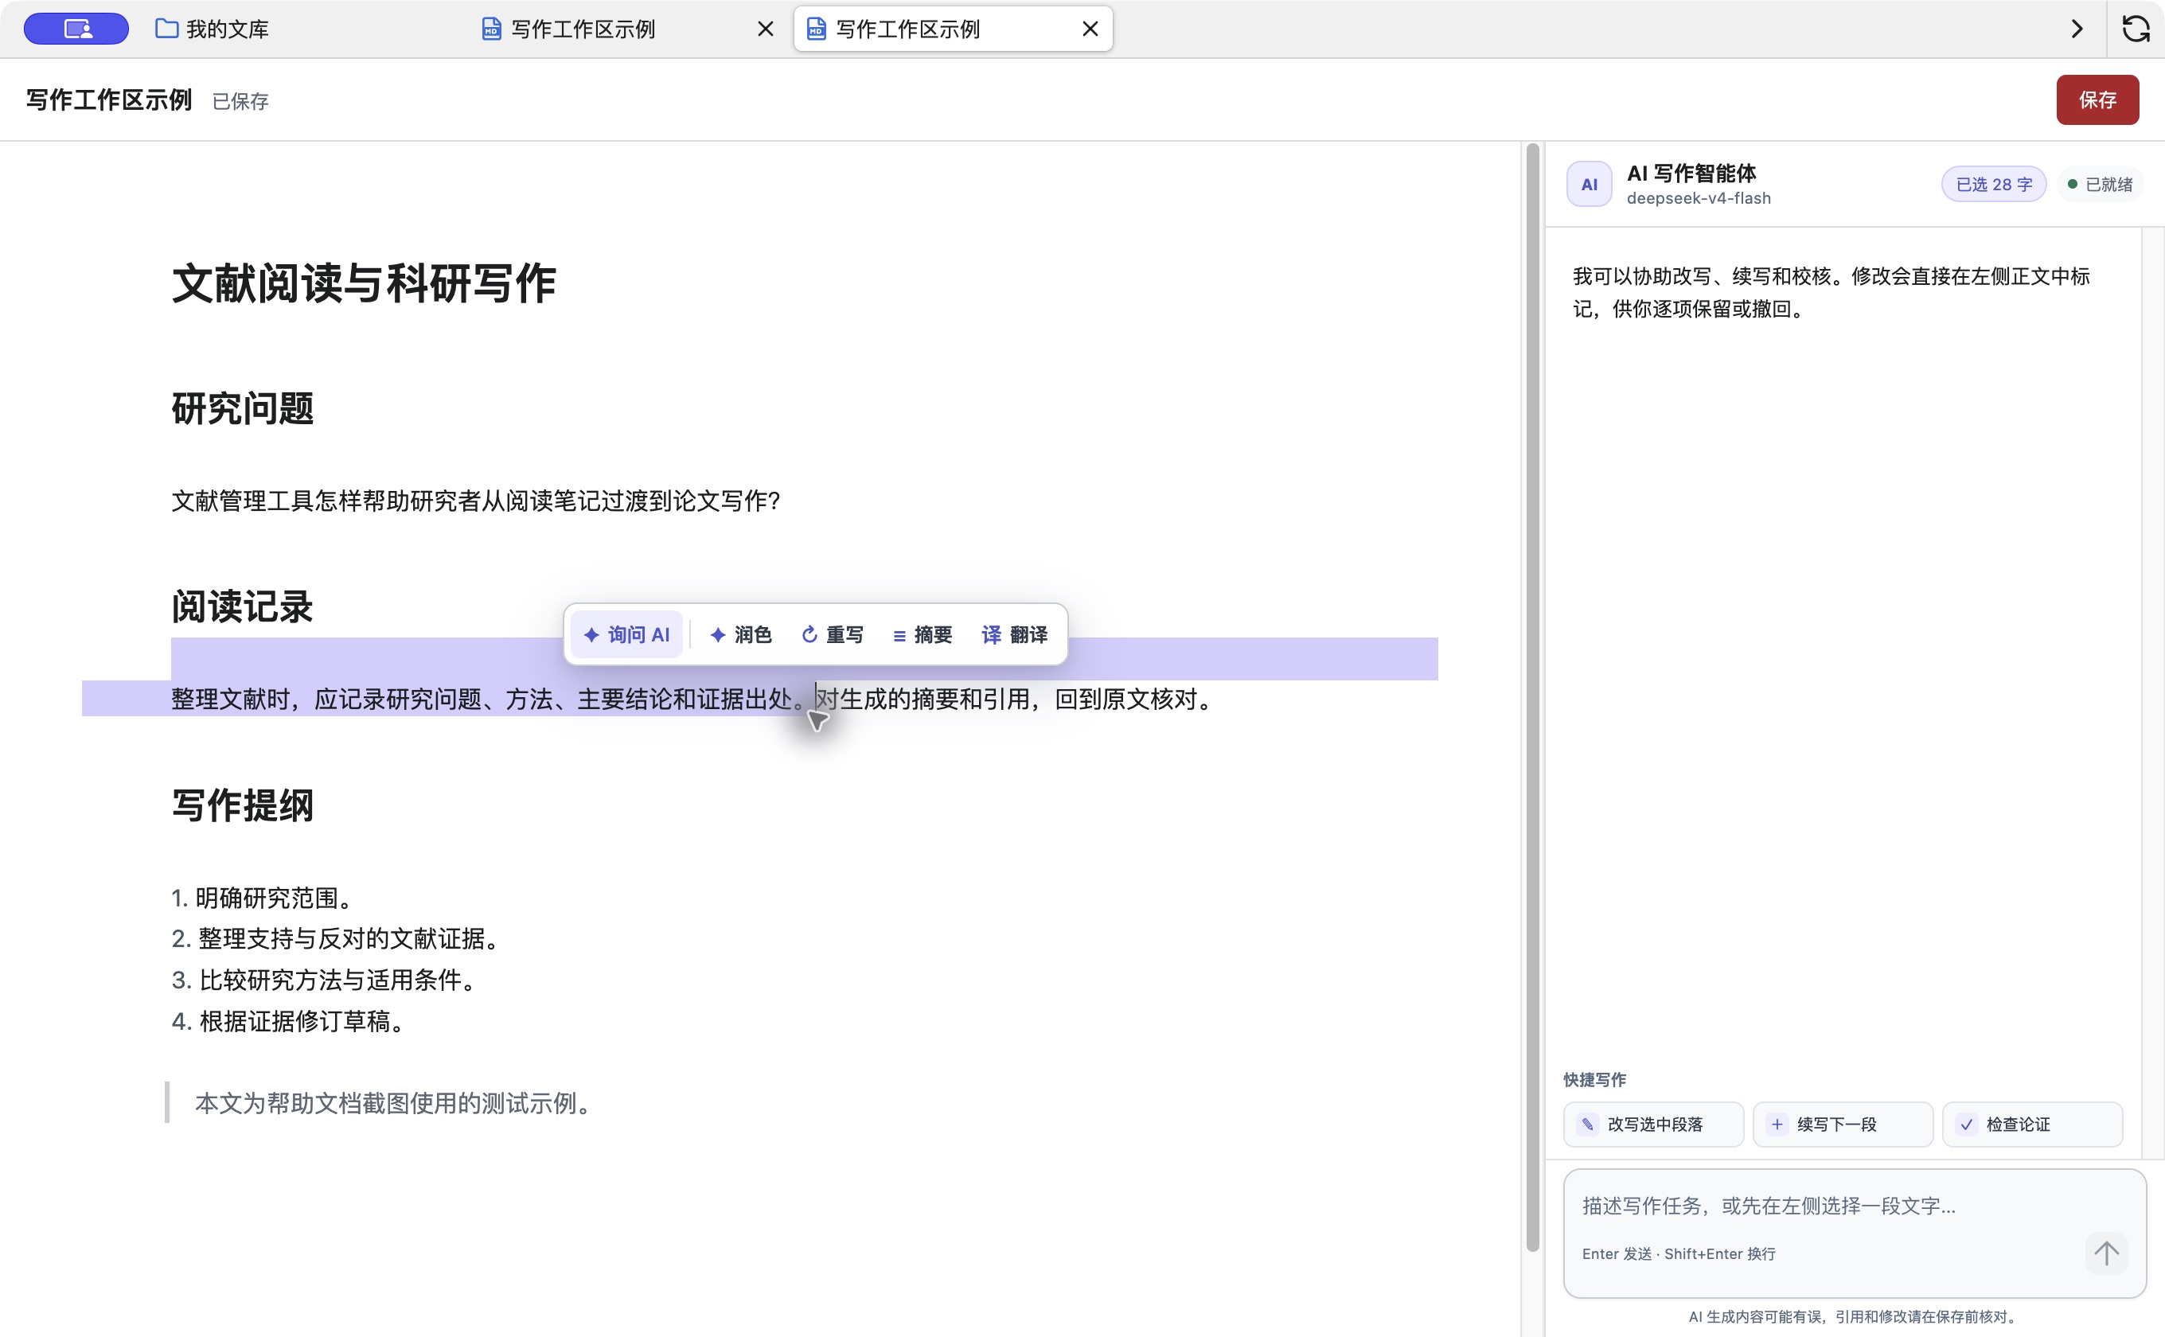Choose 询问 AI in the selection toolbar
Image resolution: width=2165 pixels, height=1337 pixels.
click(x=627, y=634)
